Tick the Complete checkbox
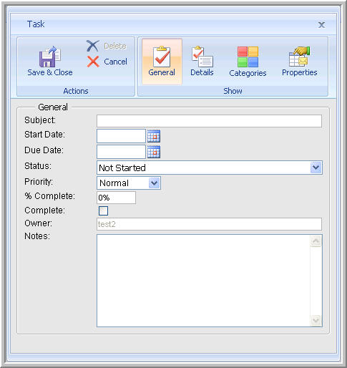347x368 pixels. click(x=103, y=210)
